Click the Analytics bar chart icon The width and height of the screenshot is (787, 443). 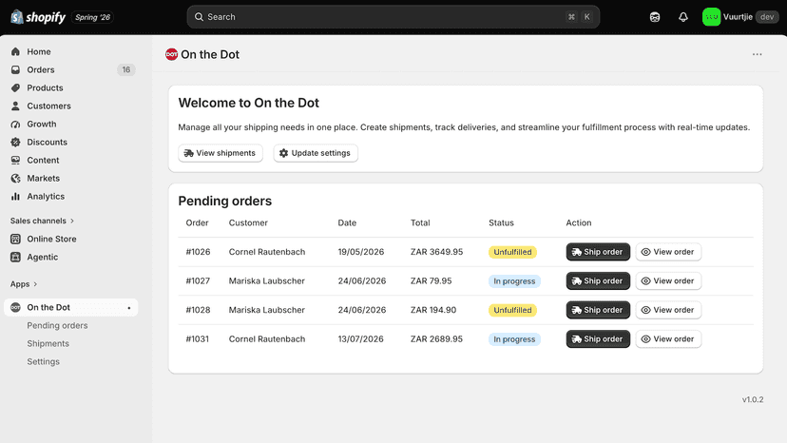click(15, 197)
